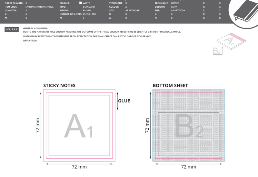The image size is (258, 177).
Task: Click the 72 mm width label under bottom sheet
Action: coord(189,167)
